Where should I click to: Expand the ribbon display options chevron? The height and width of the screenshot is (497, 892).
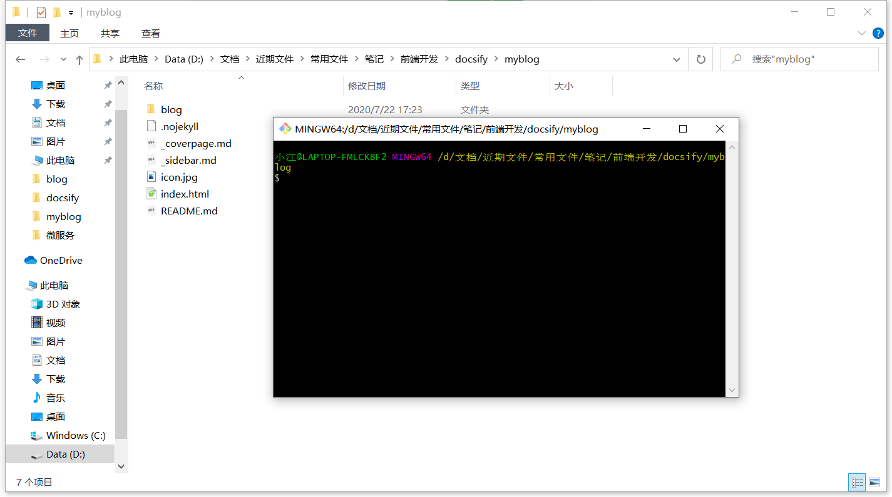pos(862,34)
